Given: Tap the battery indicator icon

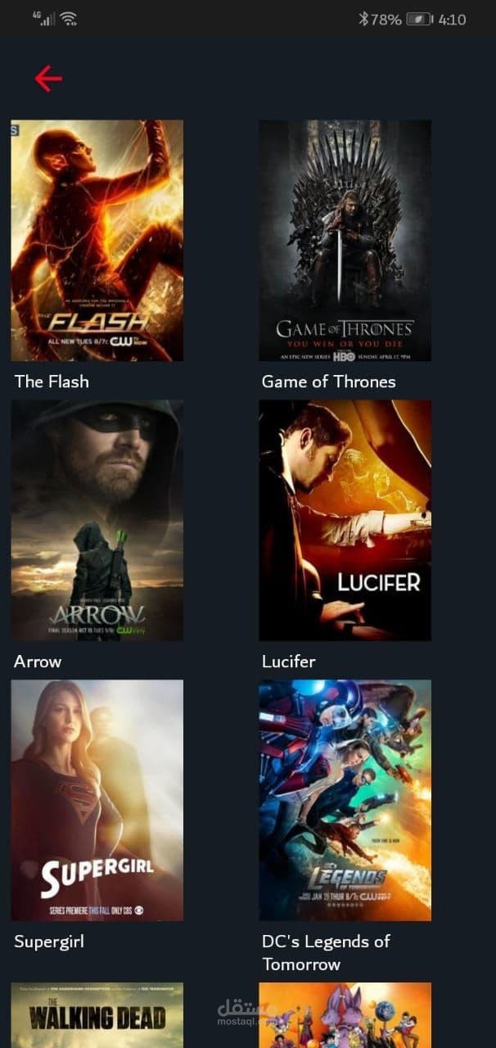Looking at the screenshot, I should pos(419,18).
